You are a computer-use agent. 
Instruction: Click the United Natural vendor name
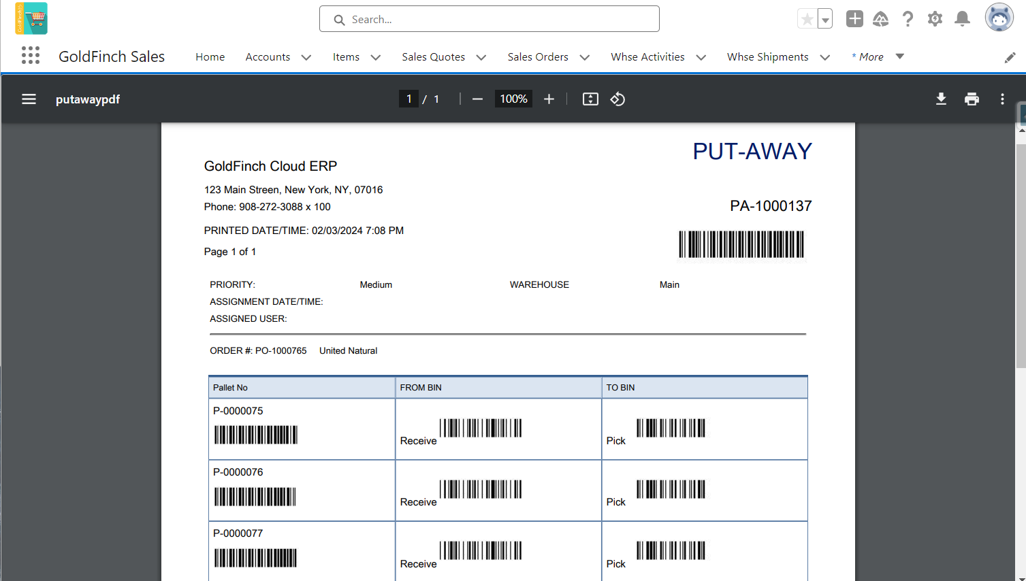pos(348,351)
